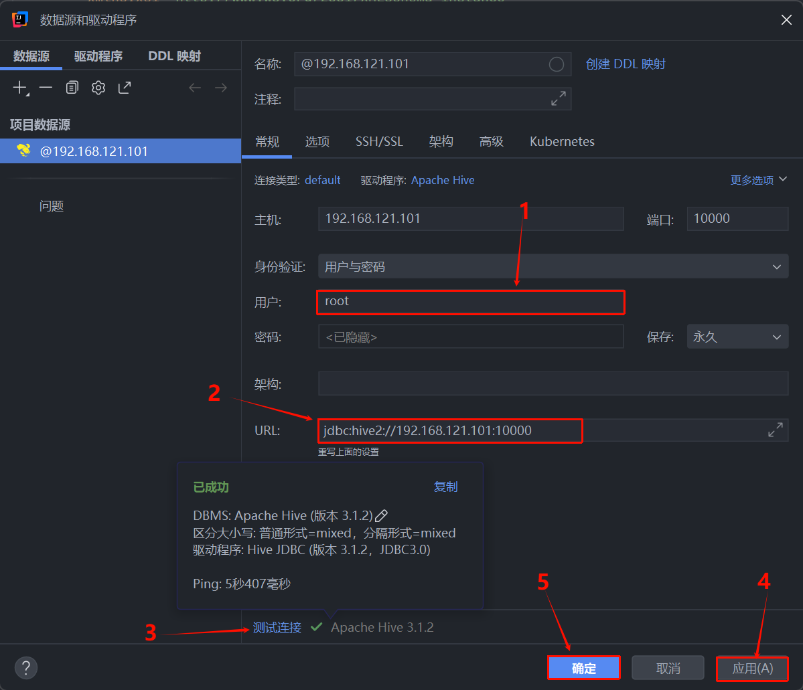Viewport: 803px width, 690px height.
Task: Focus the 名称 input field
Action: click(x=433, y=64)
